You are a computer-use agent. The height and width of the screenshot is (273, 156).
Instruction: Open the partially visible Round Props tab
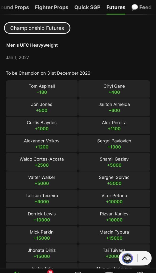[x=14, y=7]
